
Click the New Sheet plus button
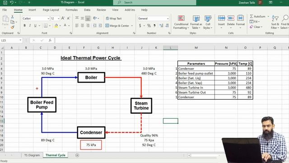[x=77, y=155]
